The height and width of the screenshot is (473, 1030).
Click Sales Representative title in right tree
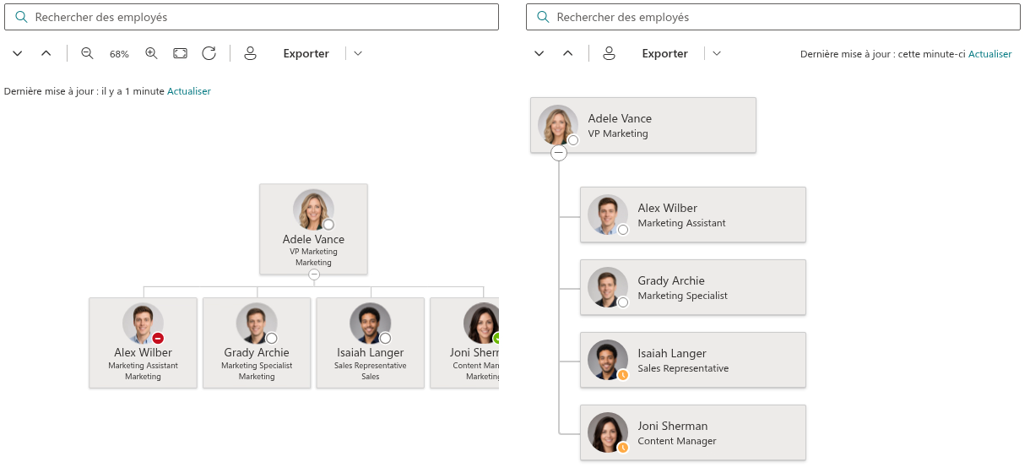(x=683, y=368)
